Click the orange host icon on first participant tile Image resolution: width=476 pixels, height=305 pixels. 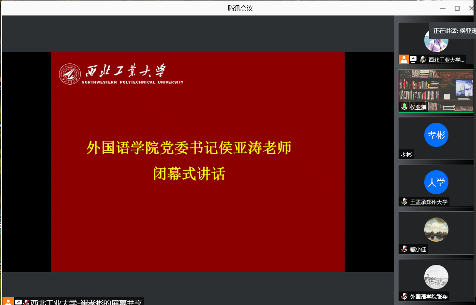[403, 59]
